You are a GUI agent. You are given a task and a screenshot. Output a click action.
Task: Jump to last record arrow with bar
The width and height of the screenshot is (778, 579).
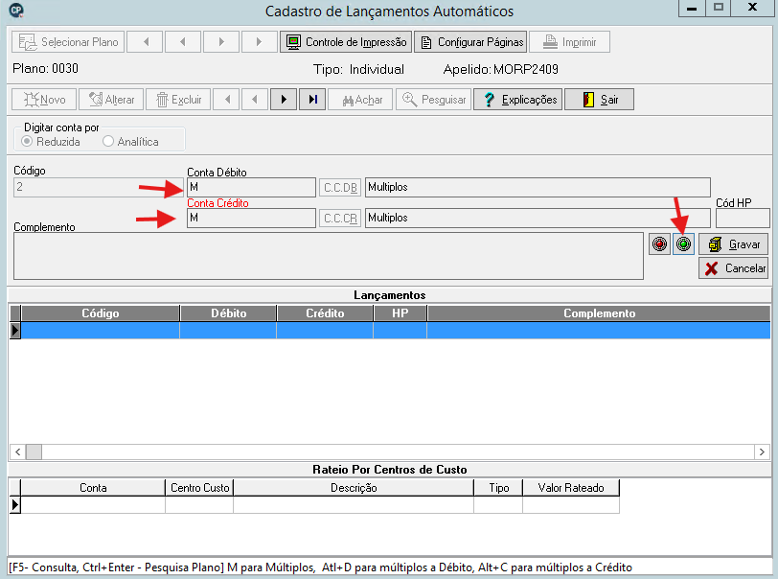coord(312,100)
